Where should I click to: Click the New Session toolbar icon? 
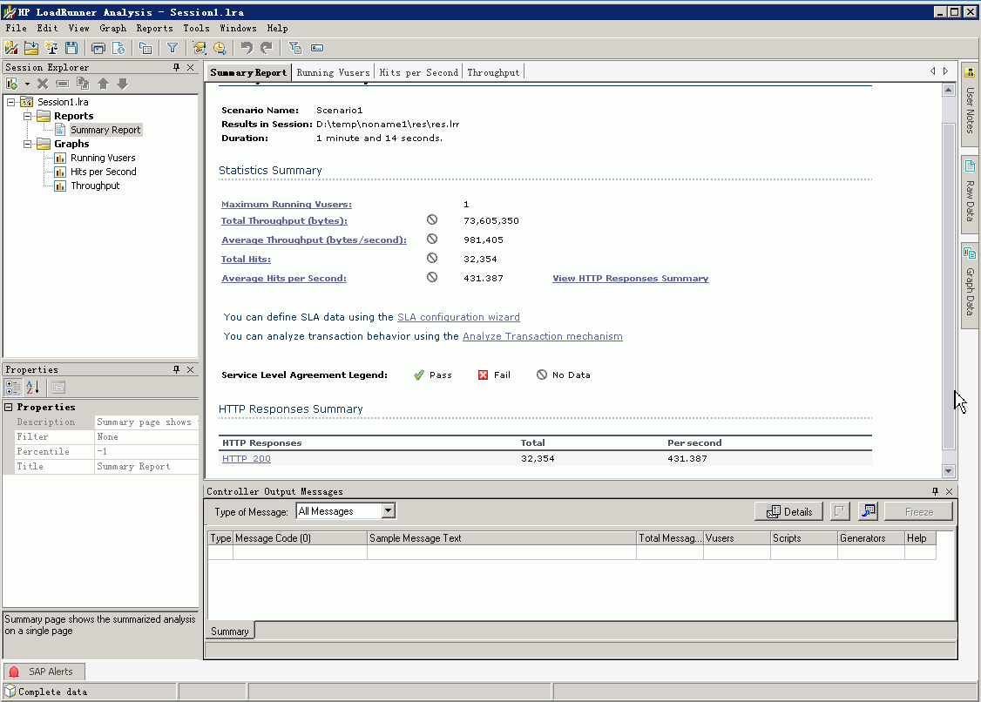click(x=10, y=48)
